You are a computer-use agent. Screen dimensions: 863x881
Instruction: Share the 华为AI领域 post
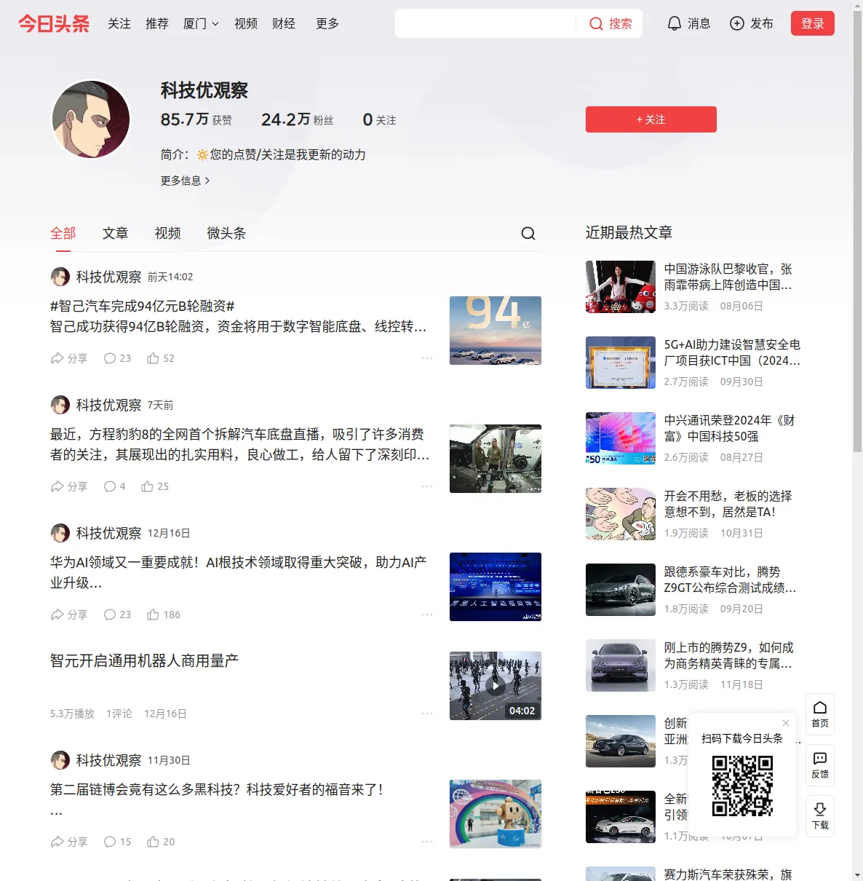click(x=68, y=615)
